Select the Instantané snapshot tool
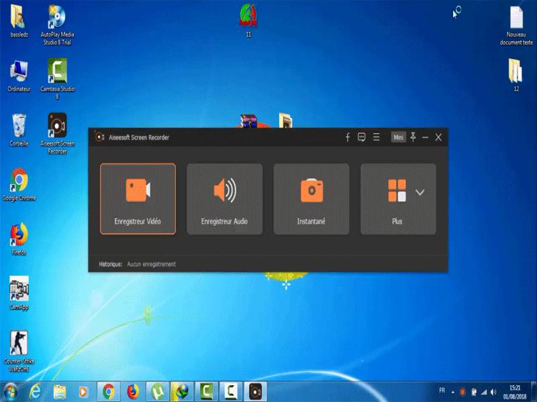Screen dimensions: 537x402 [311, 198]
